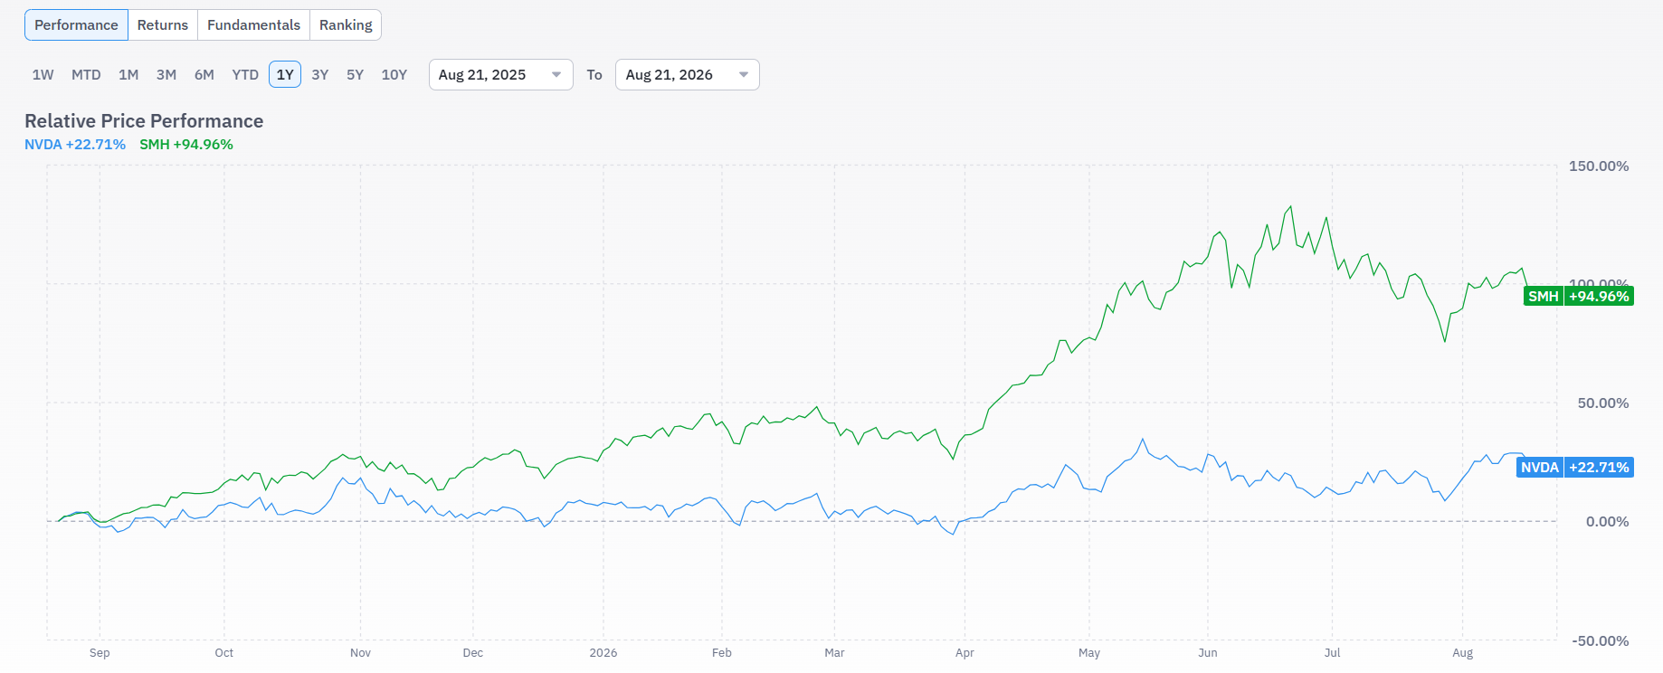This screenshot has height=673, width=1663.
Task: Click the Feb axis label
Action: click(x=722, y=653)
